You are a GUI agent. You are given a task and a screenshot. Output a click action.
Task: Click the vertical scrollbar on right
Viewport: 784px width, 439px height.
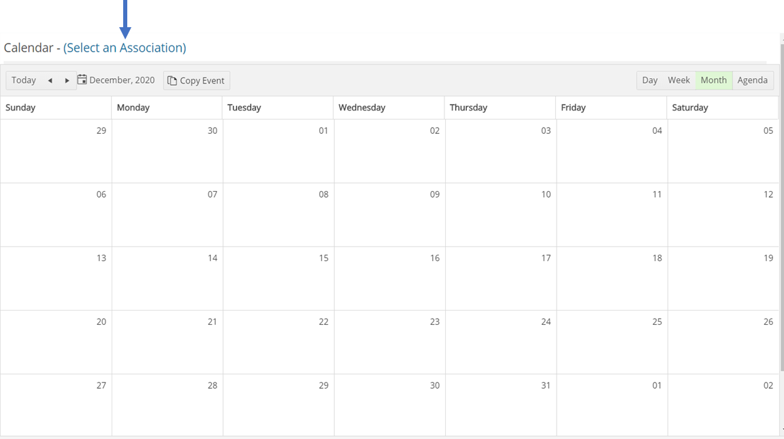click(x=781, y=204)
